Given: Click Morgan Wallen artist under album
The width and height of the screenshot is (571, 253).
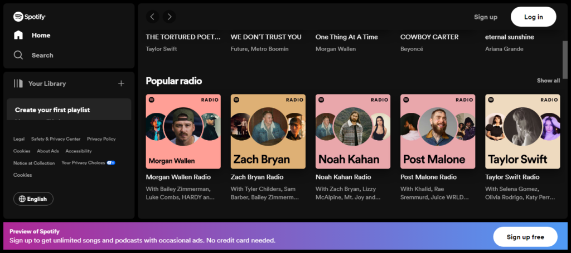Looking at the screenshot, I should click(336, 49).
